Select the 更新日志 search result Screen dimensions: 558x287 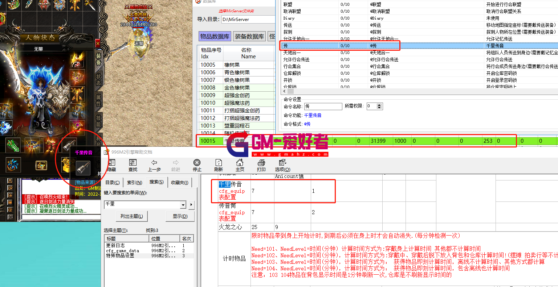[149, 245]
